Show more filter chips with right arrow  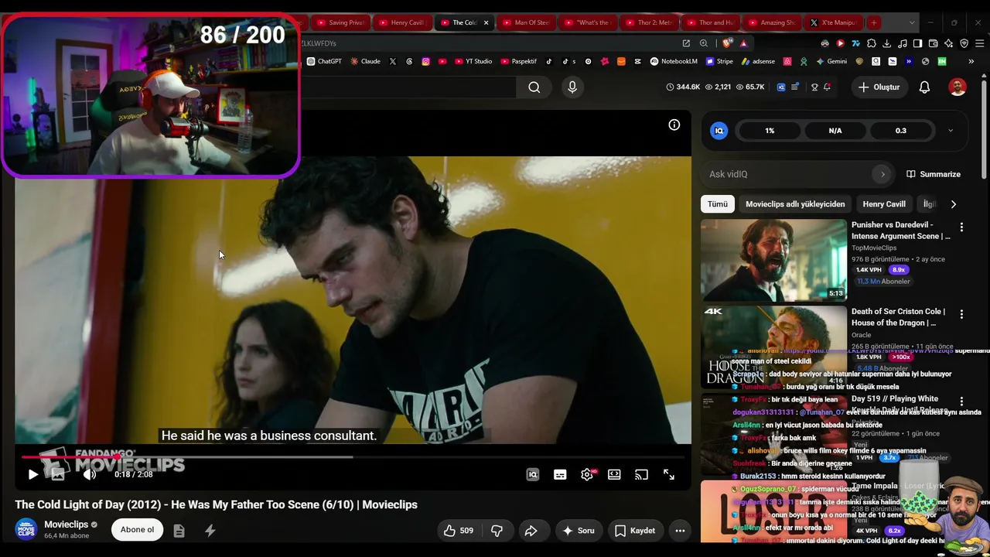tap(953, 204)
